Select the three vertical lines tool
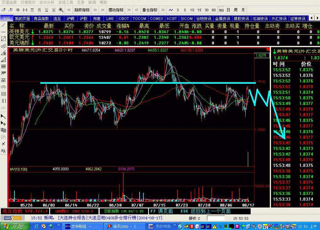The height and width of the screenshot is (230, 320). point(3,101)
